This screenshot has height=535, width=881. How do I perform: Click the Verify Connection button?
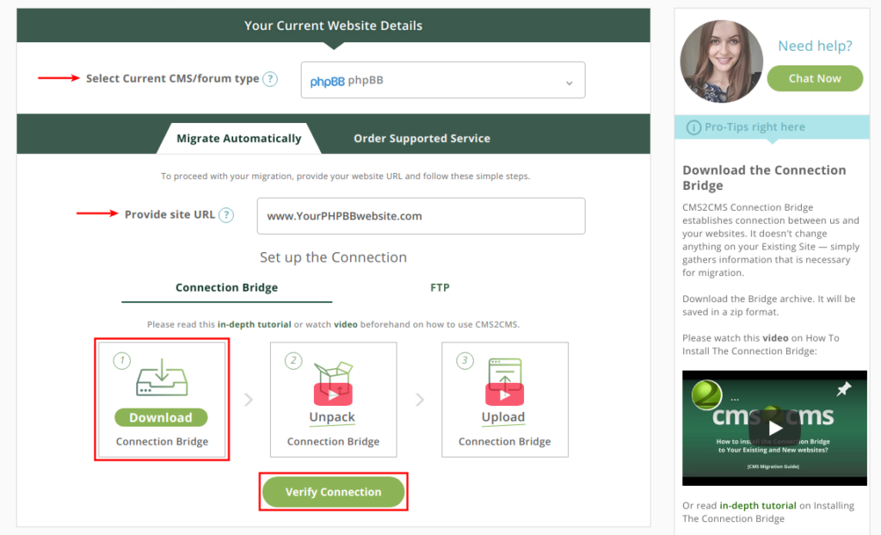click(x=333, y=492)
